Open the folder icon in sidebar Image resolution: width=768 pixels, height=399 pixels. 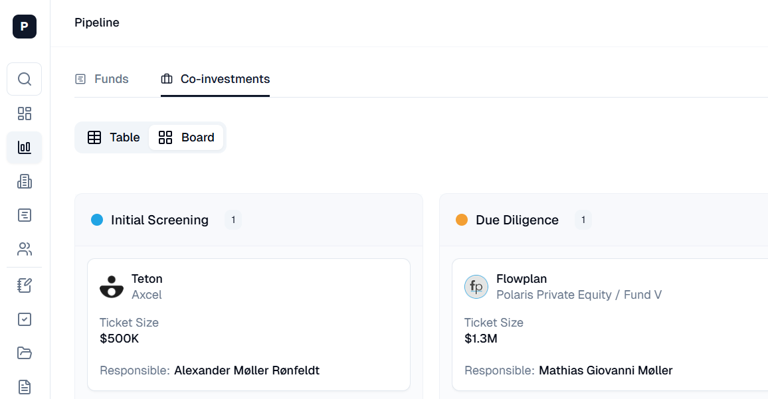click(25, 353)
